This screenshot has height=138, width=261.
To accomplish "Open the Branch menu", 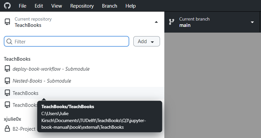I will pos(109,6).
